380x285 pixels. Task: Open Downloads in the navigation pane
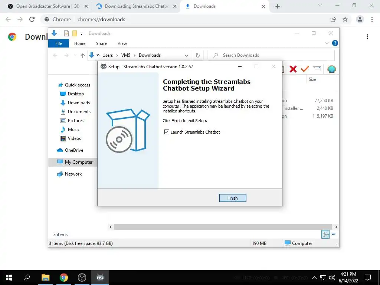click(75, 103)
